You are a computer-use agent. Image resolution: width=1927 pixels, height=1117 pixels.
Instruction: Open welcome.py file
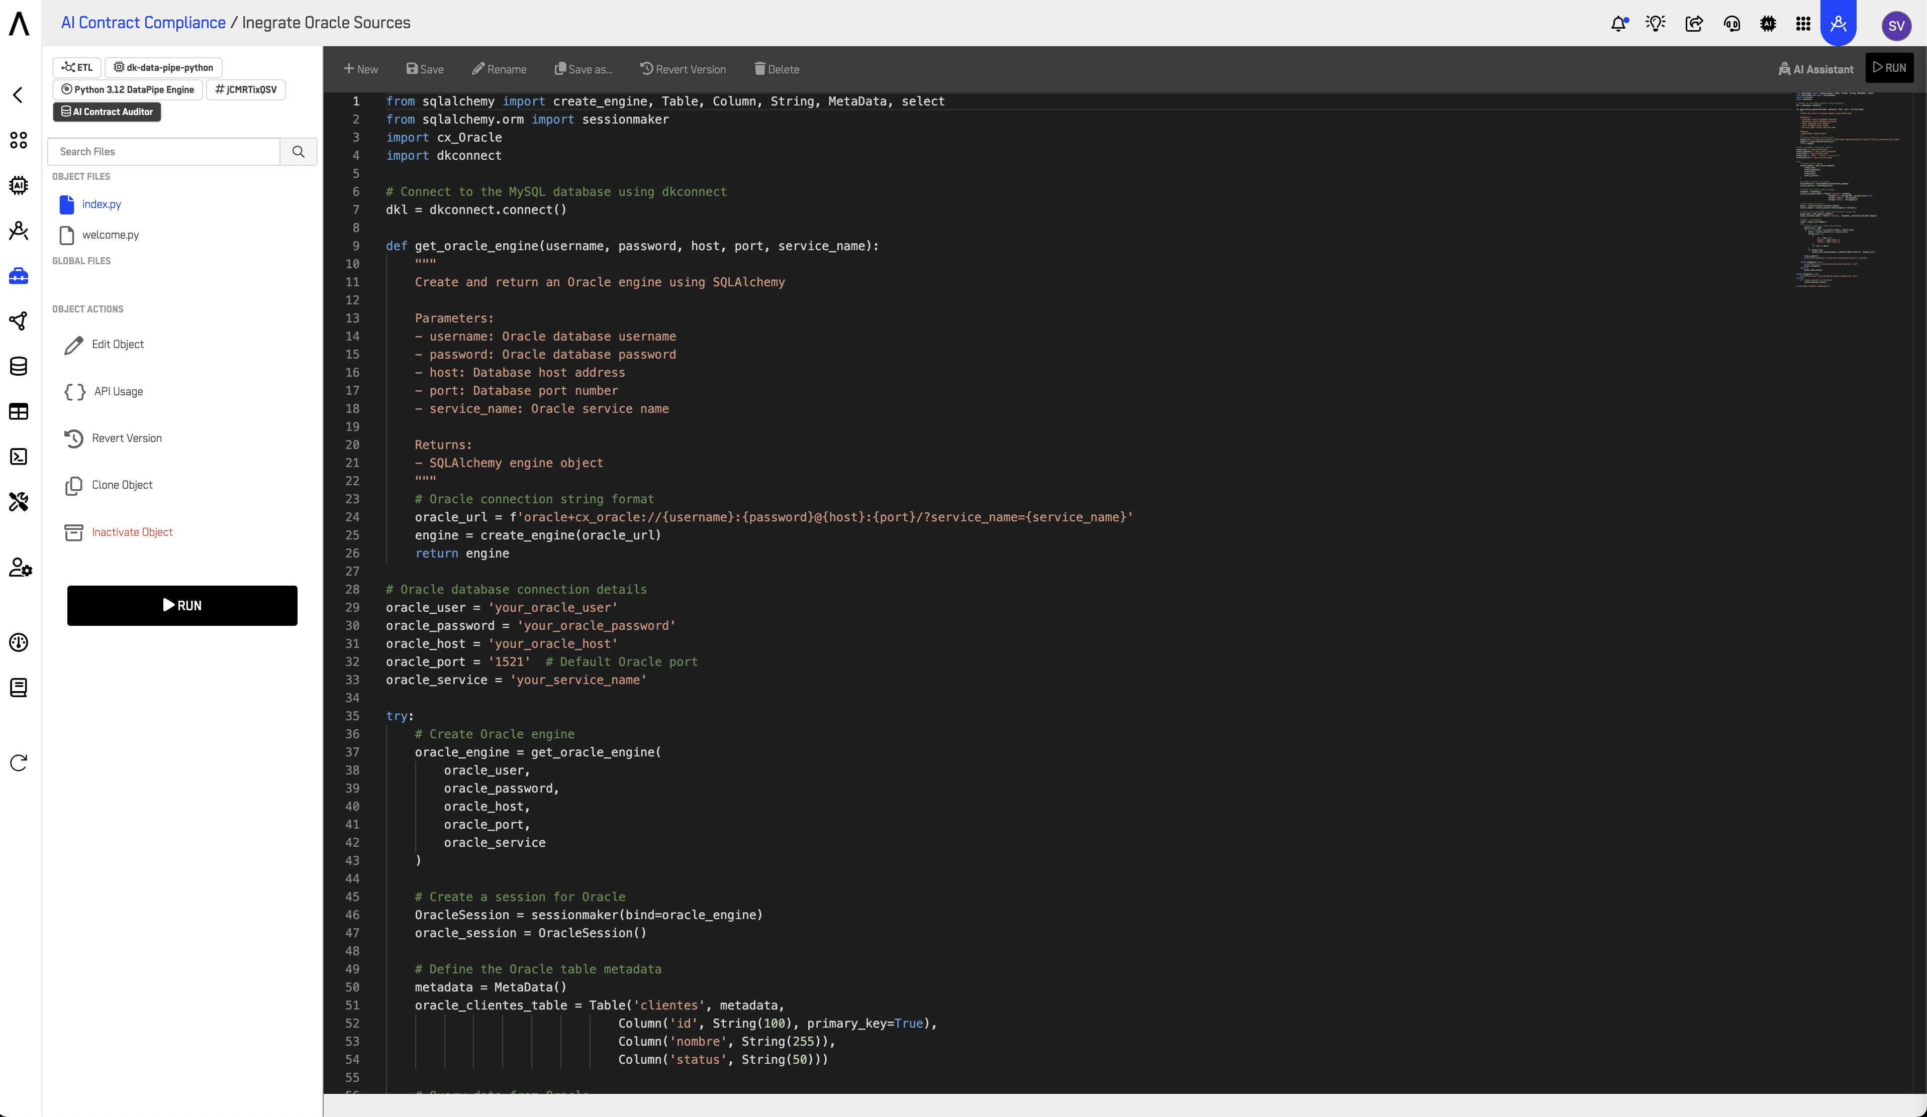pyautogui.click(x=110, y=235)
